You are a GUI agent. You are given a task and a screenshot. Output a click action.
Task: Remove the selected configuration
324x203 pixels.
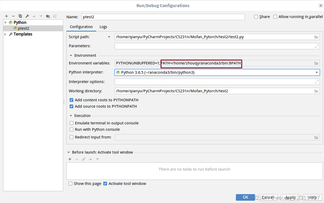(13, 16)
